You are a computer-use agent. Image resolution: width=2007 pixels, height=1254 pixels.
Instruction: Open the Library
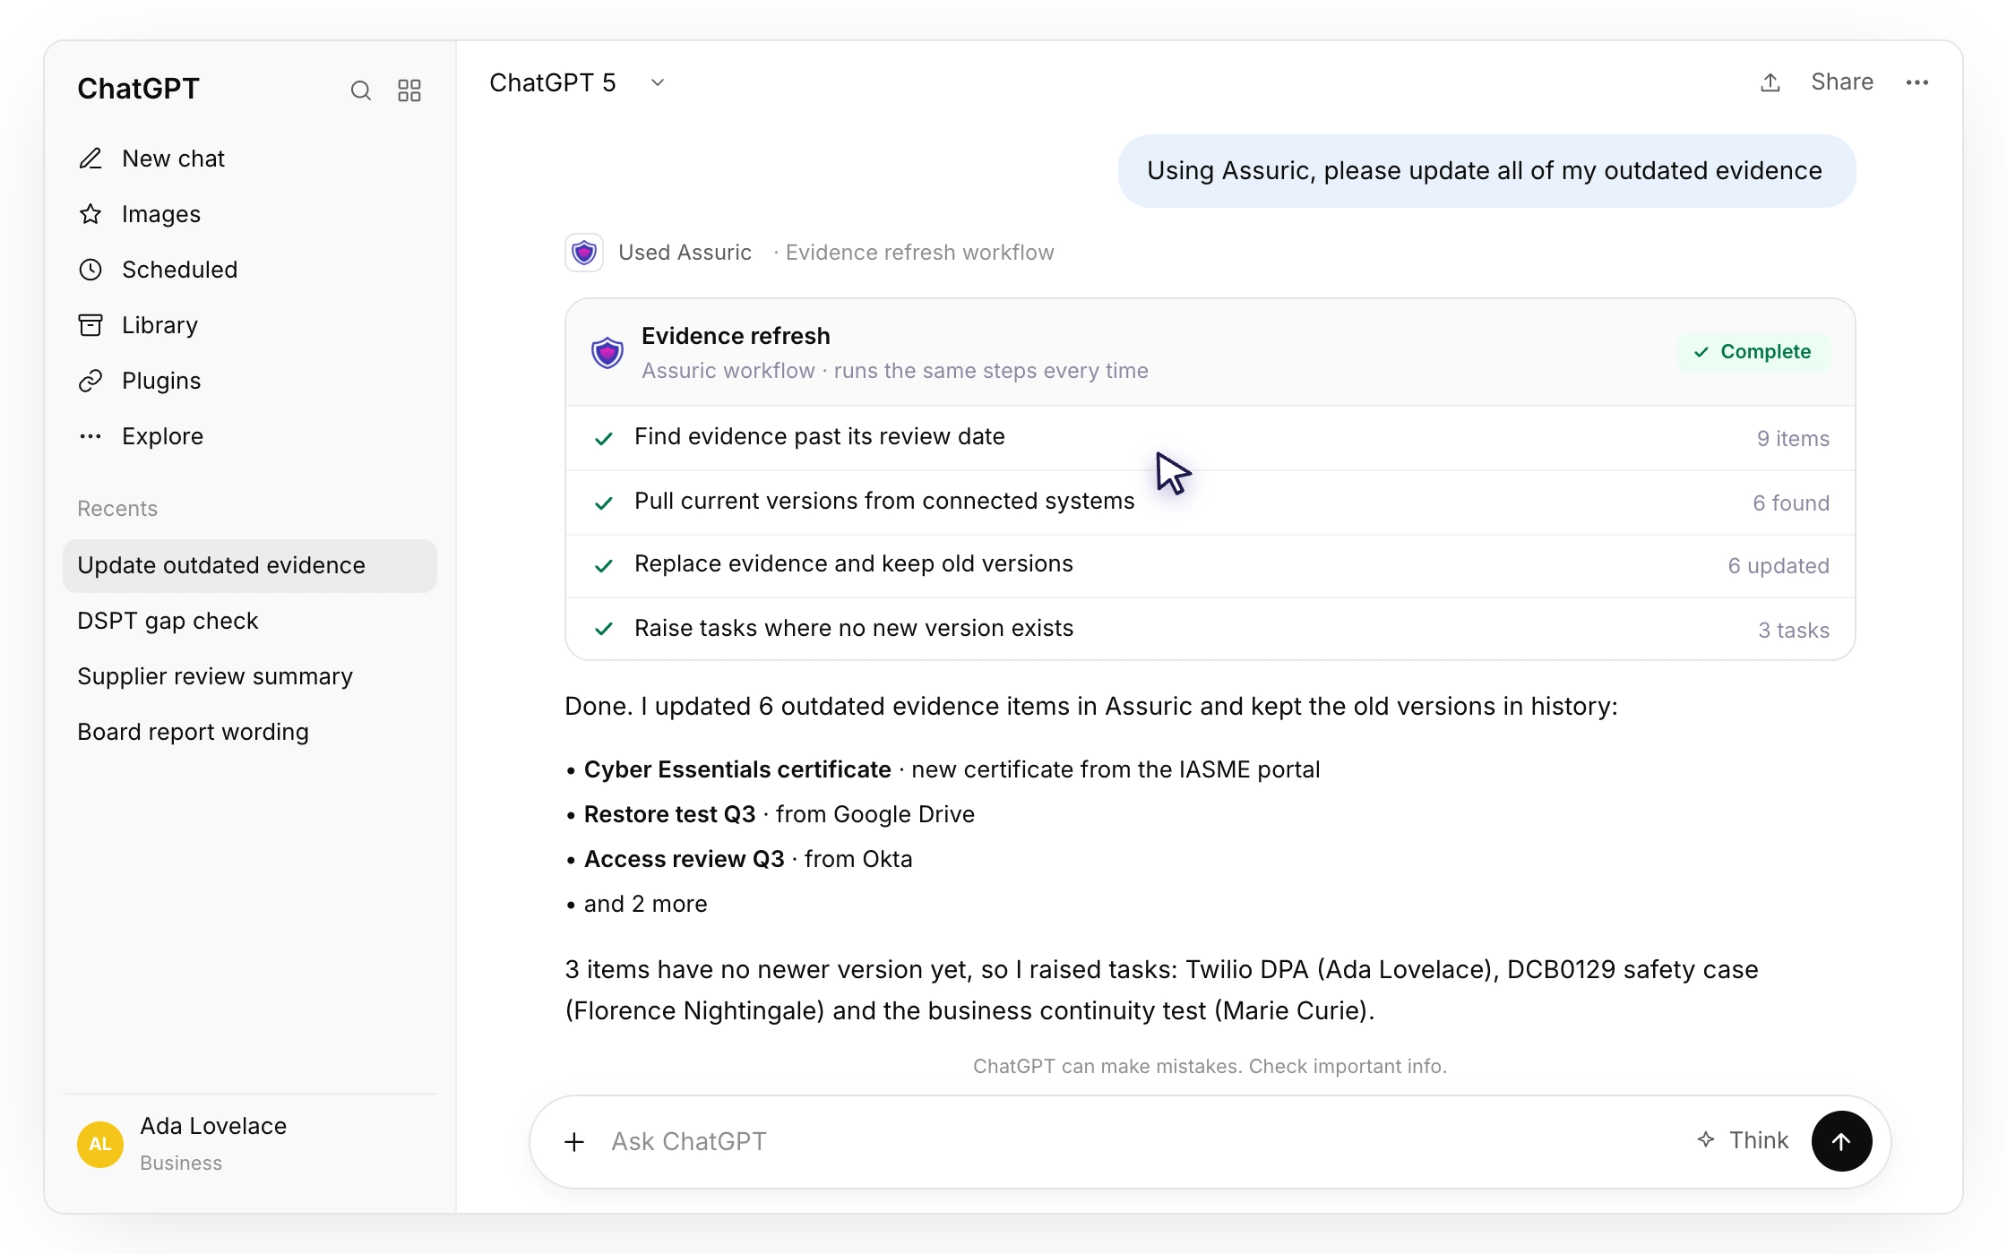pyautogui.click(x=250, y=325)
